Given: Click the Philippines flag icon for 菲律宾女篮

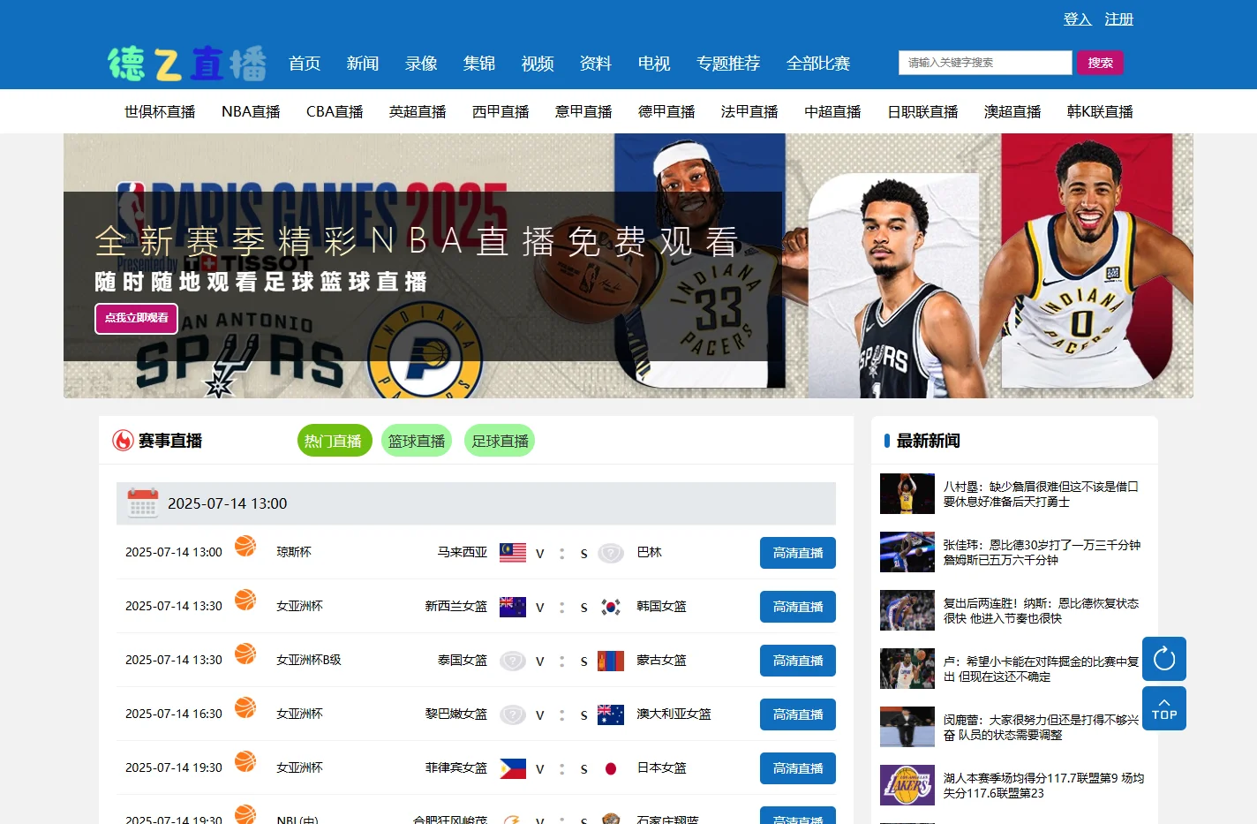Looking at the screenshot, I should click(x=513, y=768).
